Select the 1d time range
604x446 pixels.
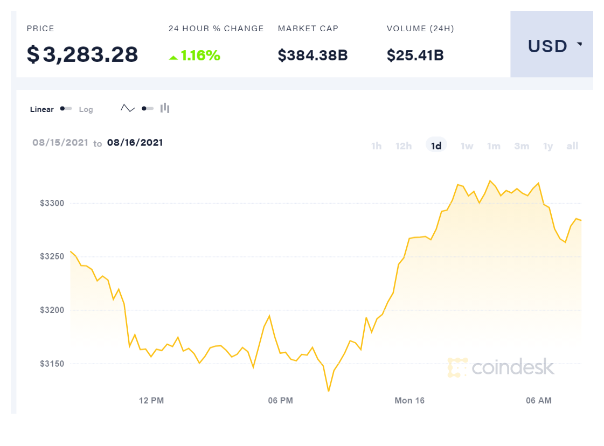click(436, 146)
